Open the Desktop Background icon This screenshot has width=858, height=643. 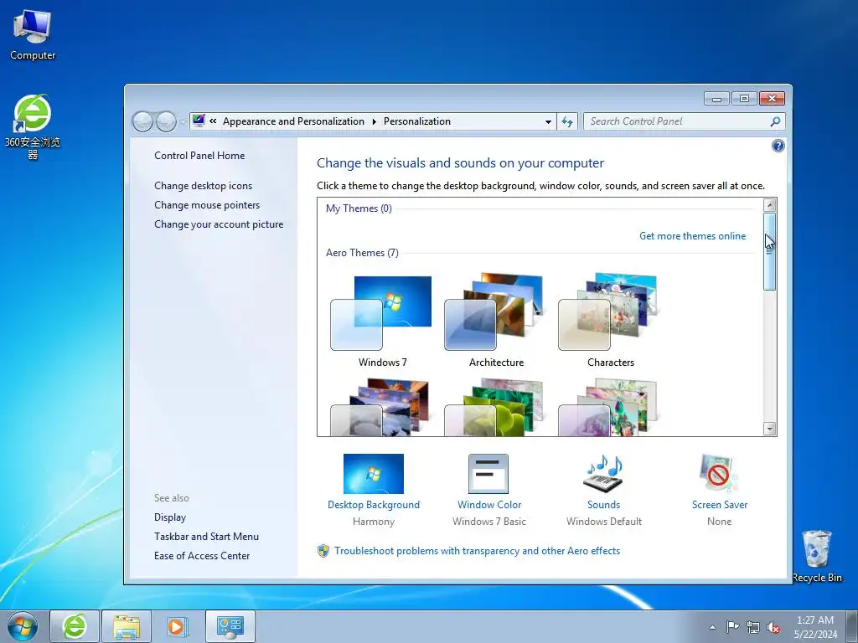[x=373, y=474]
